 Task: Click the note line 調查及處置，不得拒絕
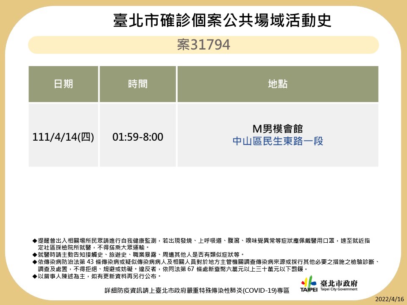coord(173,269)
